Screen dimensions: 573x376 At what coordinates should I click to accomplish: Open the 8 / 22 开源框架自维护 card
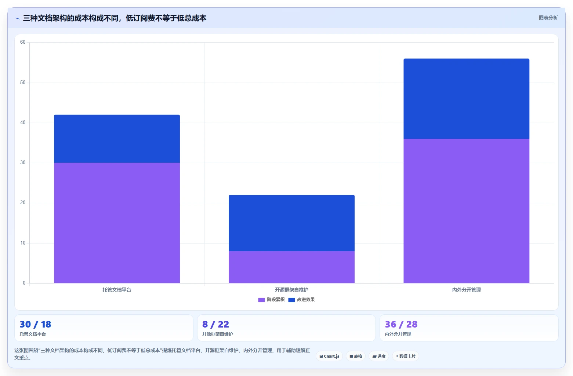pos(286,328)
